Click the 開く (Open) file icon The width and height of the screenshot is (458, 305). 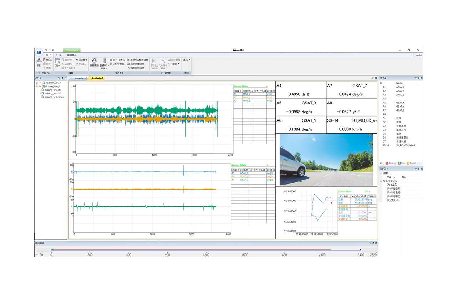(39, 62)
